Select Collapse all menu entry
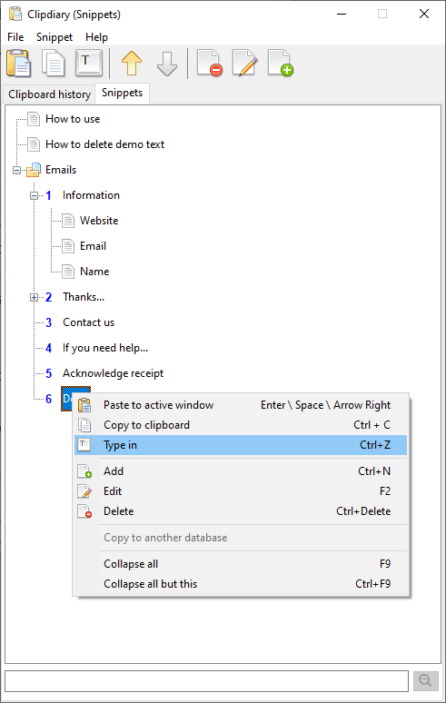Screen dimensions: 446x703 (x=241, y=564)
